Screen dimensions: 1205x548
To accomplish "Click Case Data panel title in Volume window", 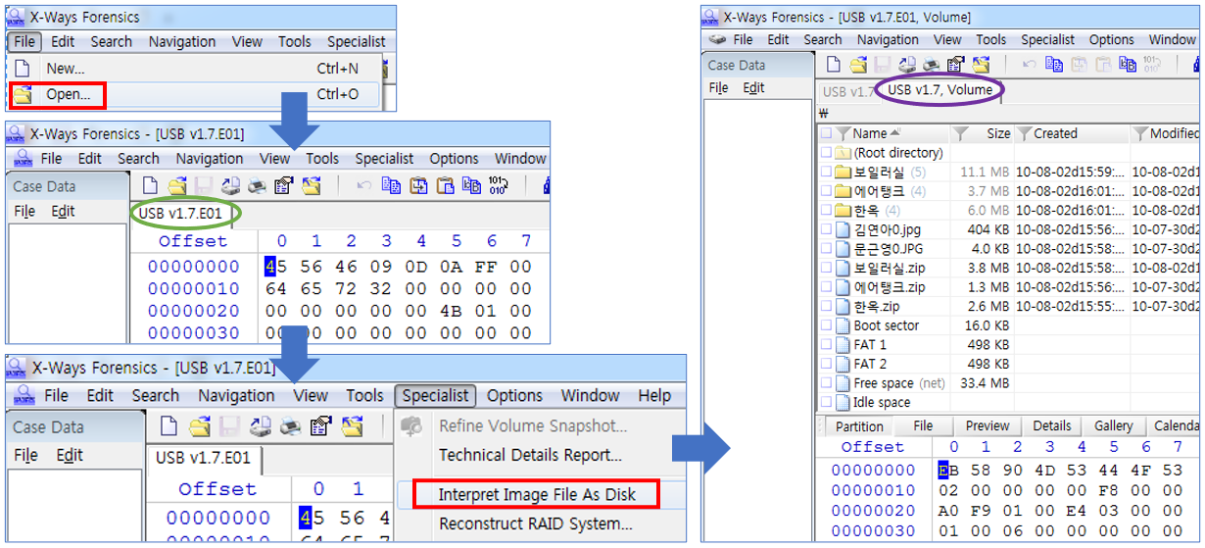I will coord(737,65).
